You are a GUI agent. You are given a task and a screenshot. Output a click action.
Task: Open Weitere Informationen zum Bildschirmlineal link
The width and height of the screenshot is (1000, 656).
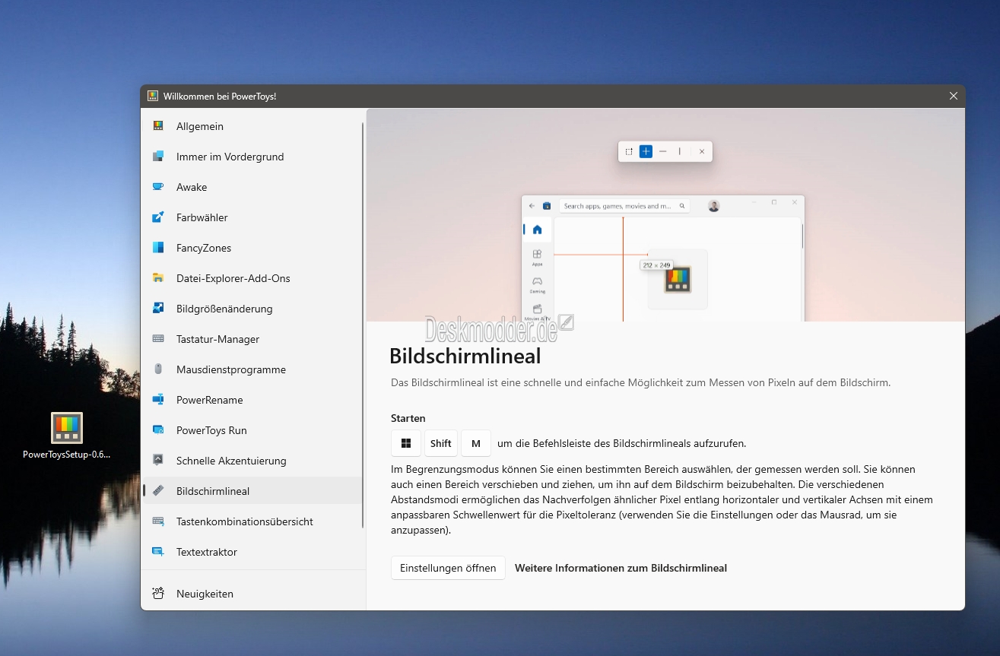click(x=621, y=568)
